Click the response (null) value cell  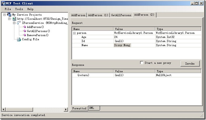(x=134, y=75)
